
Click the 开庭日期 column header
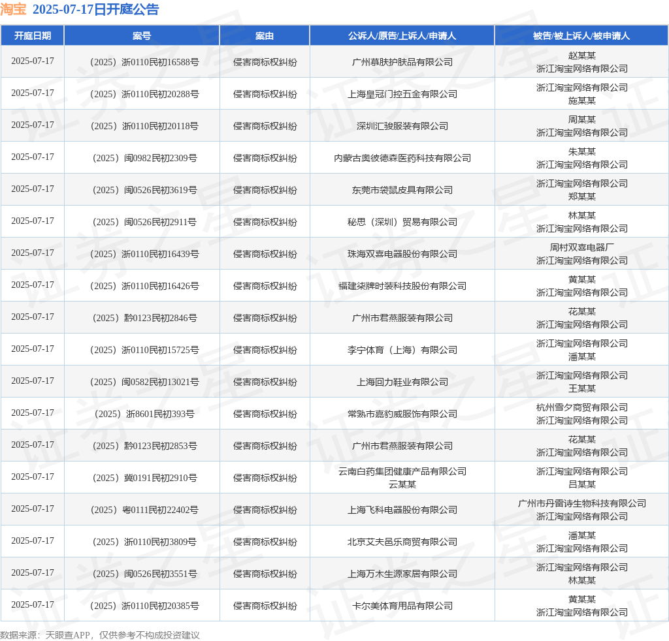point(33,36)
